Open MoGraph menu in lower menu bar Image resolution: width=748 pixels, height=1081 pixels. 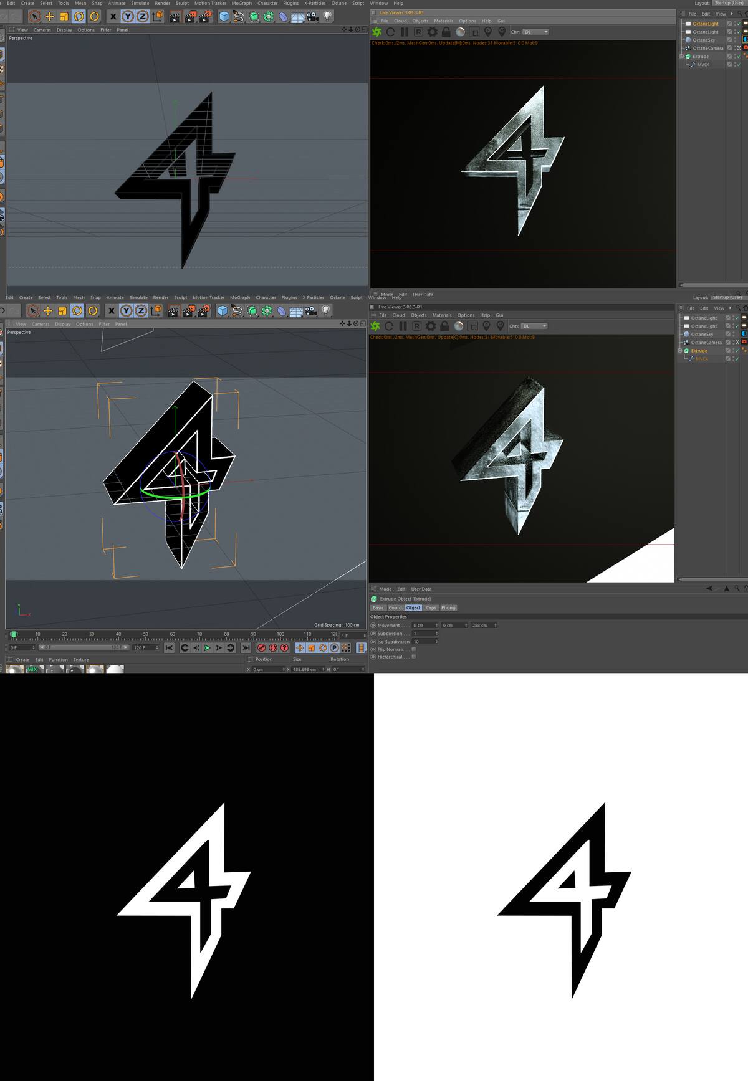click(x=240, y=297)
